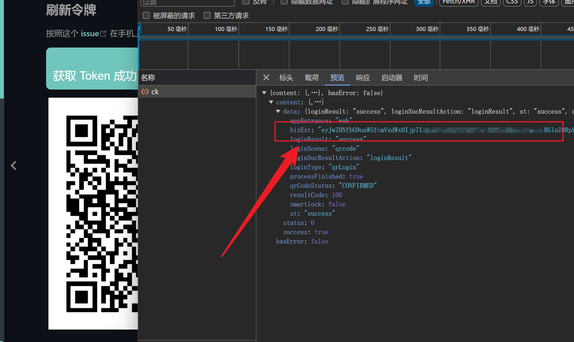The image size is (574, 342).
Task: Collapse the data object node
Action: (278, 111)
